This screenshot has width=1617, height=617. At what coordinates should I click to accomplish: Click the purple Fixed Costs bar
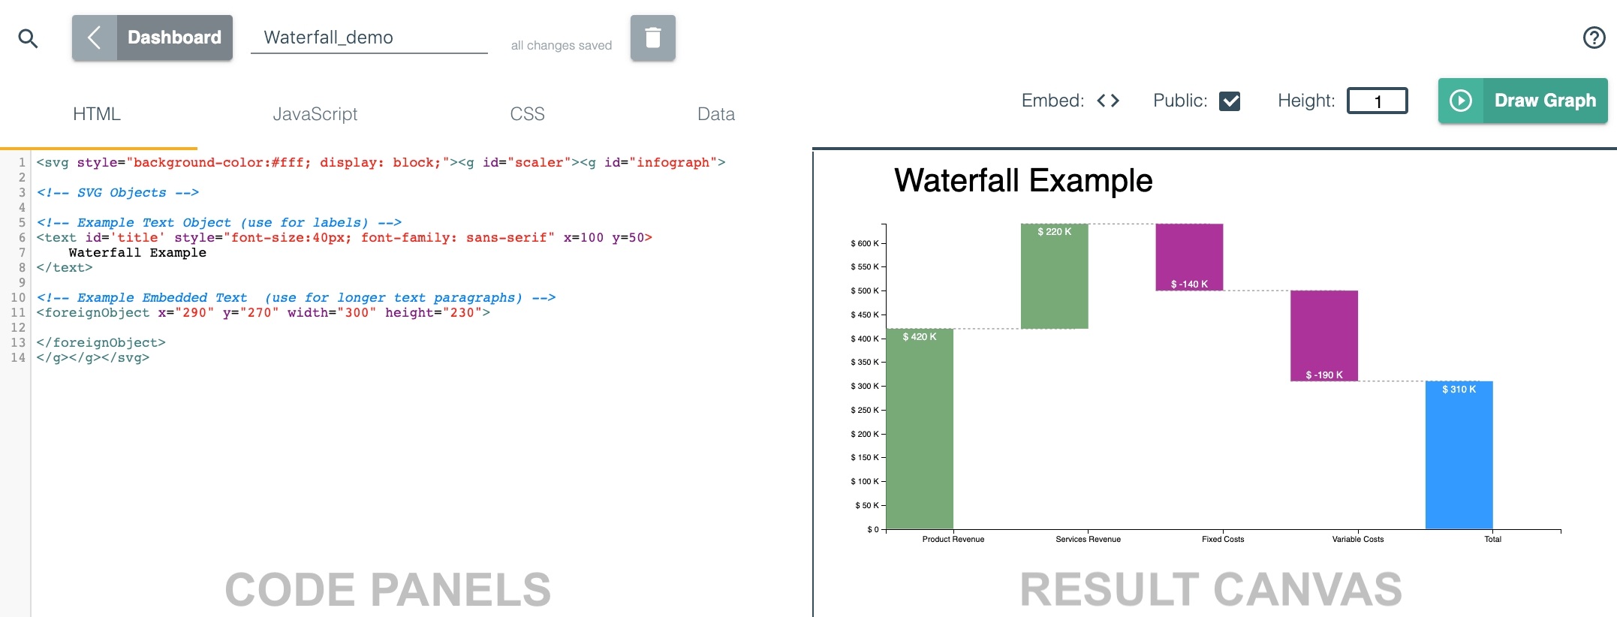pyautogui.click(x=1189, y=257)
